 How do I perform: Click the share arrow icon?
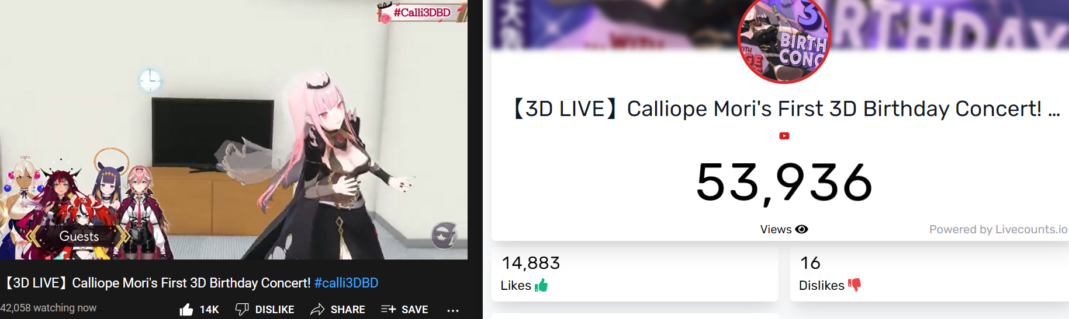coord(317,309)
